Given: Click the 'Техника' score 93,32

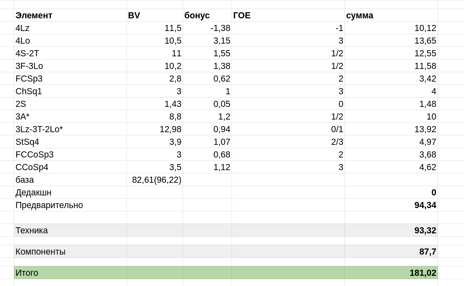Looking at the screenshot, I should coord(391,231).
